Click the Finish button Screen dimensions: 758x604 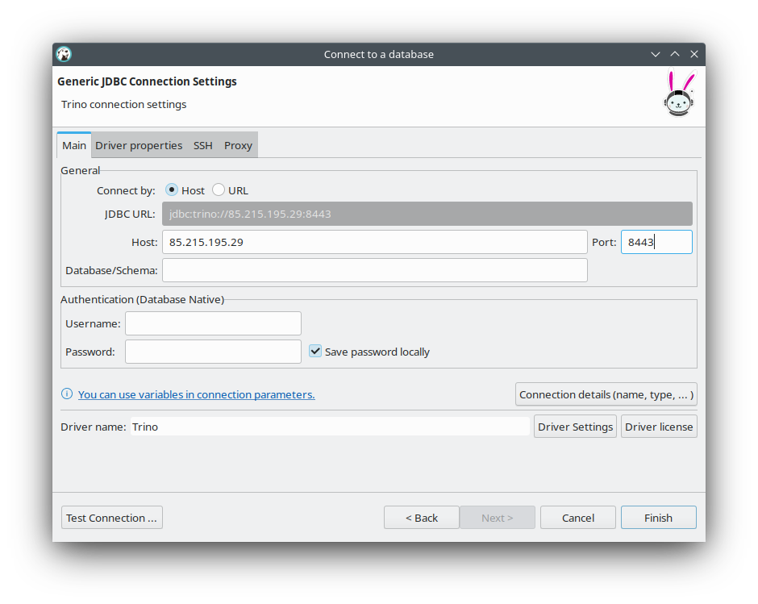coord(658,518)
